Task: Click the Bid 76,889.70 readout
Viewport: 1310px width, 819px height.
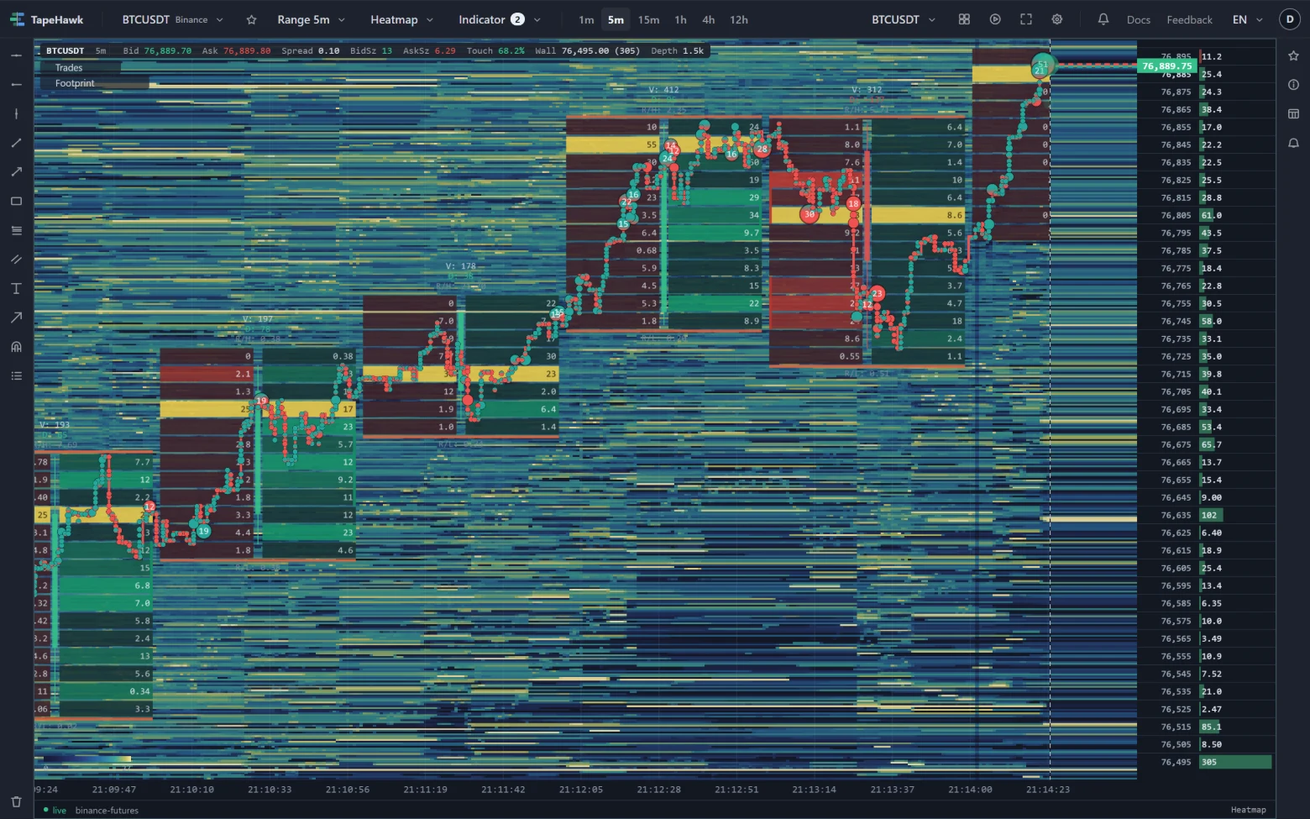Action: point(157,50)
